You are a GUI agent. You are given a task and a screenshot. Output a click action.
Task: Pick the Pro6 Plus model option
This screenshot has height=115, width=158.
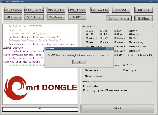(x=130, y=34)
